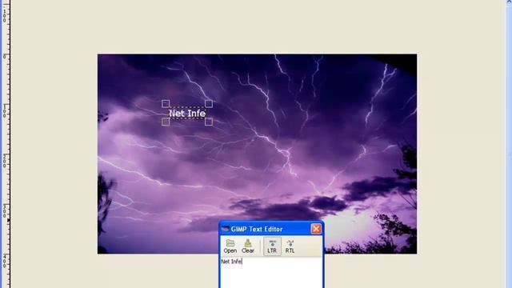Toggle the LTR text direction button
The width and height of the screenshot is (512, 288).
click(272, 246)
